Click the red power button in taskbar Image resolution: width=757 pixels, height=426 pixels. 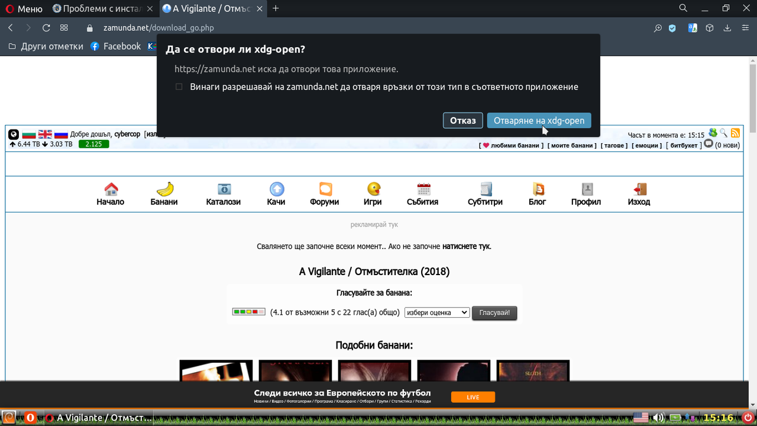coord(748,418)
